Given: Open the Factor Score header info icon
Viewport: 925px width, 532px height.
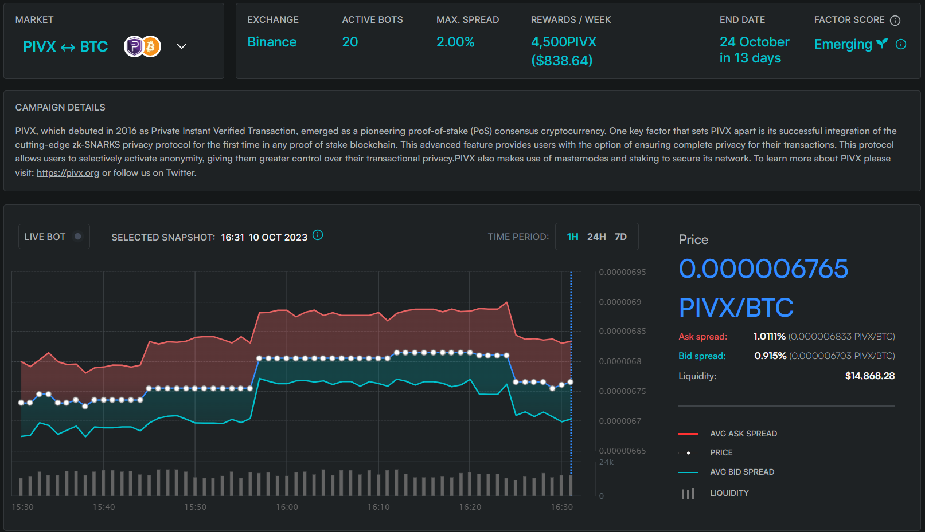Looking at the screenshot, I should 895,21.
